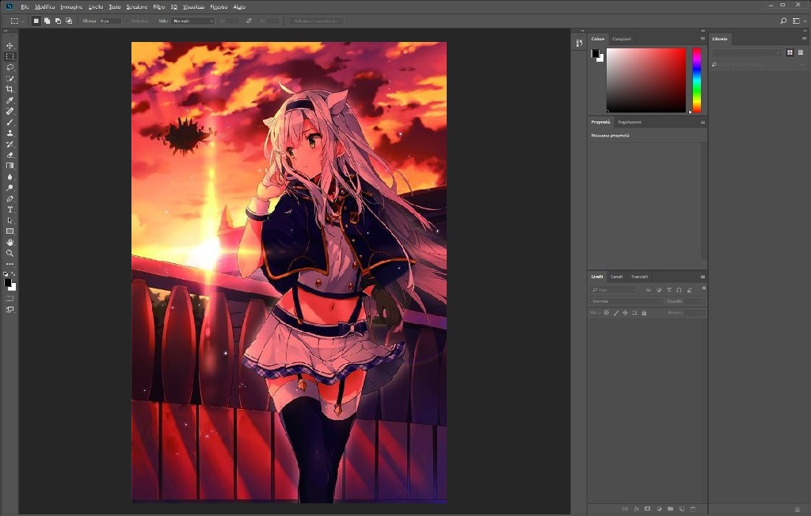
Task: Select the Path Selection tool
Action: tap(10, 220)
